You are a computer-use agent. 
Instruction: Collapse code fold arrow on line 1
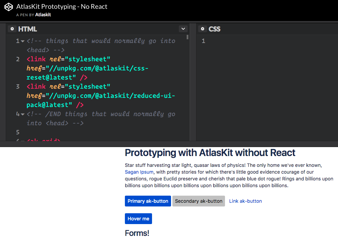pyautogui.click(x=23, y=41)
